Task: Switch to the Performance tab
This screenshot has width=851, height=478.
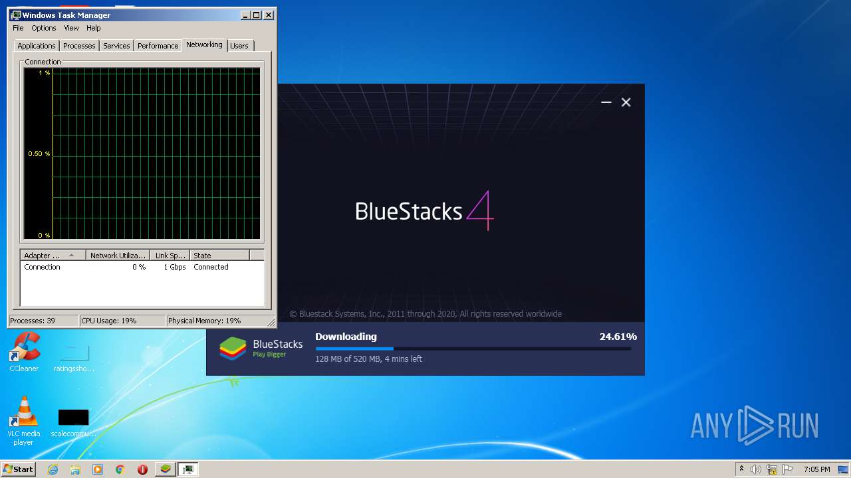Action: 158,46
